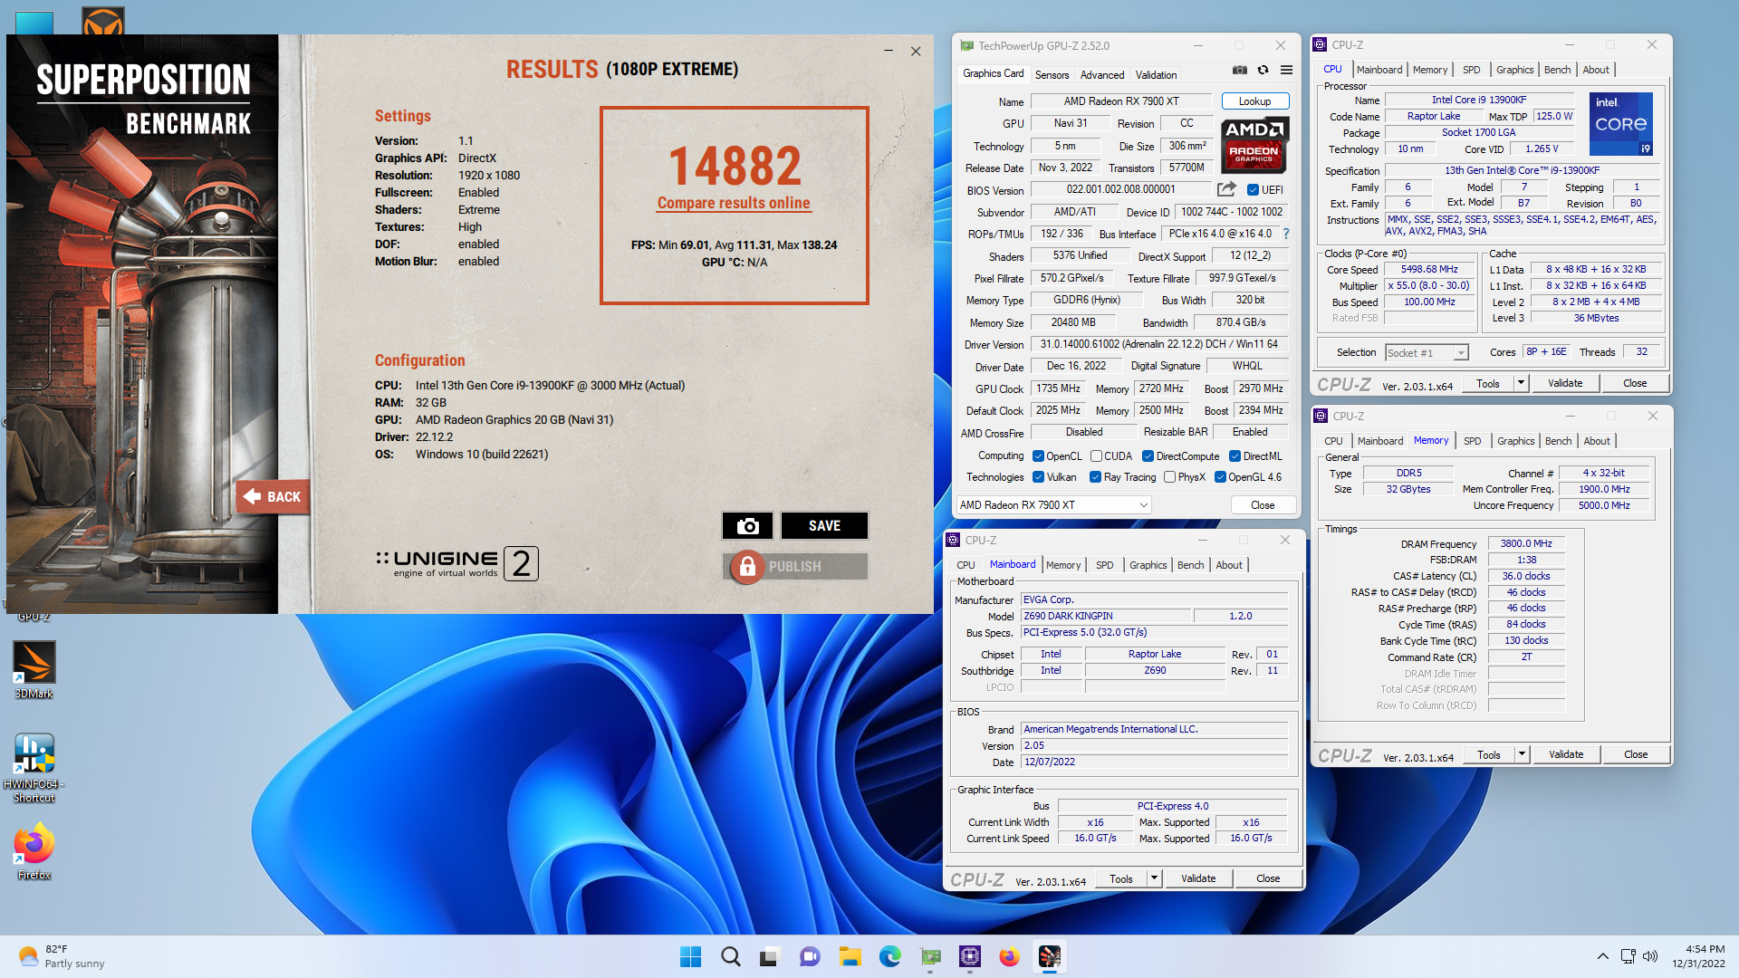The height and width of the screenshot is (978, 1739).
Task: Open HWiNFO64 desktop shortcut
Action: 34,768
